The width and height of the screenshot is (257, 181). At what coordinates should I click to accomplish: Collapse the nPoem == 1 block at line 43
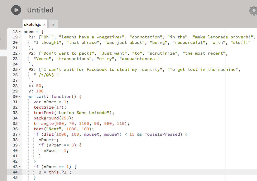[x=20, y=167]
